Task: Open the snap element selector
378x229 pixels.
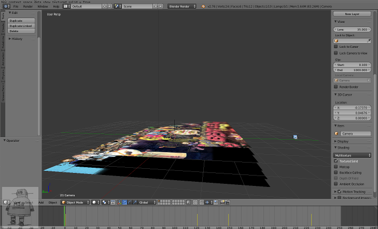Action: pos(209,202)
